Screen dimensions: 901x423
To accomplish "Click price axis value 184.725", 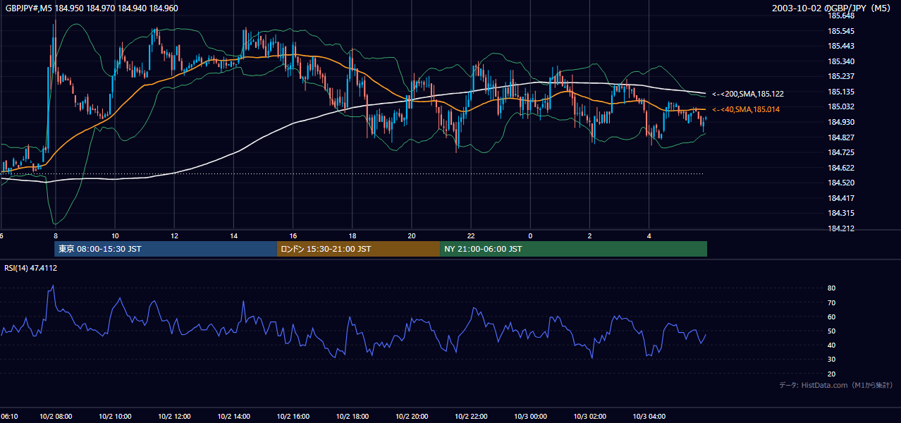I will click(x=841, y=152).
